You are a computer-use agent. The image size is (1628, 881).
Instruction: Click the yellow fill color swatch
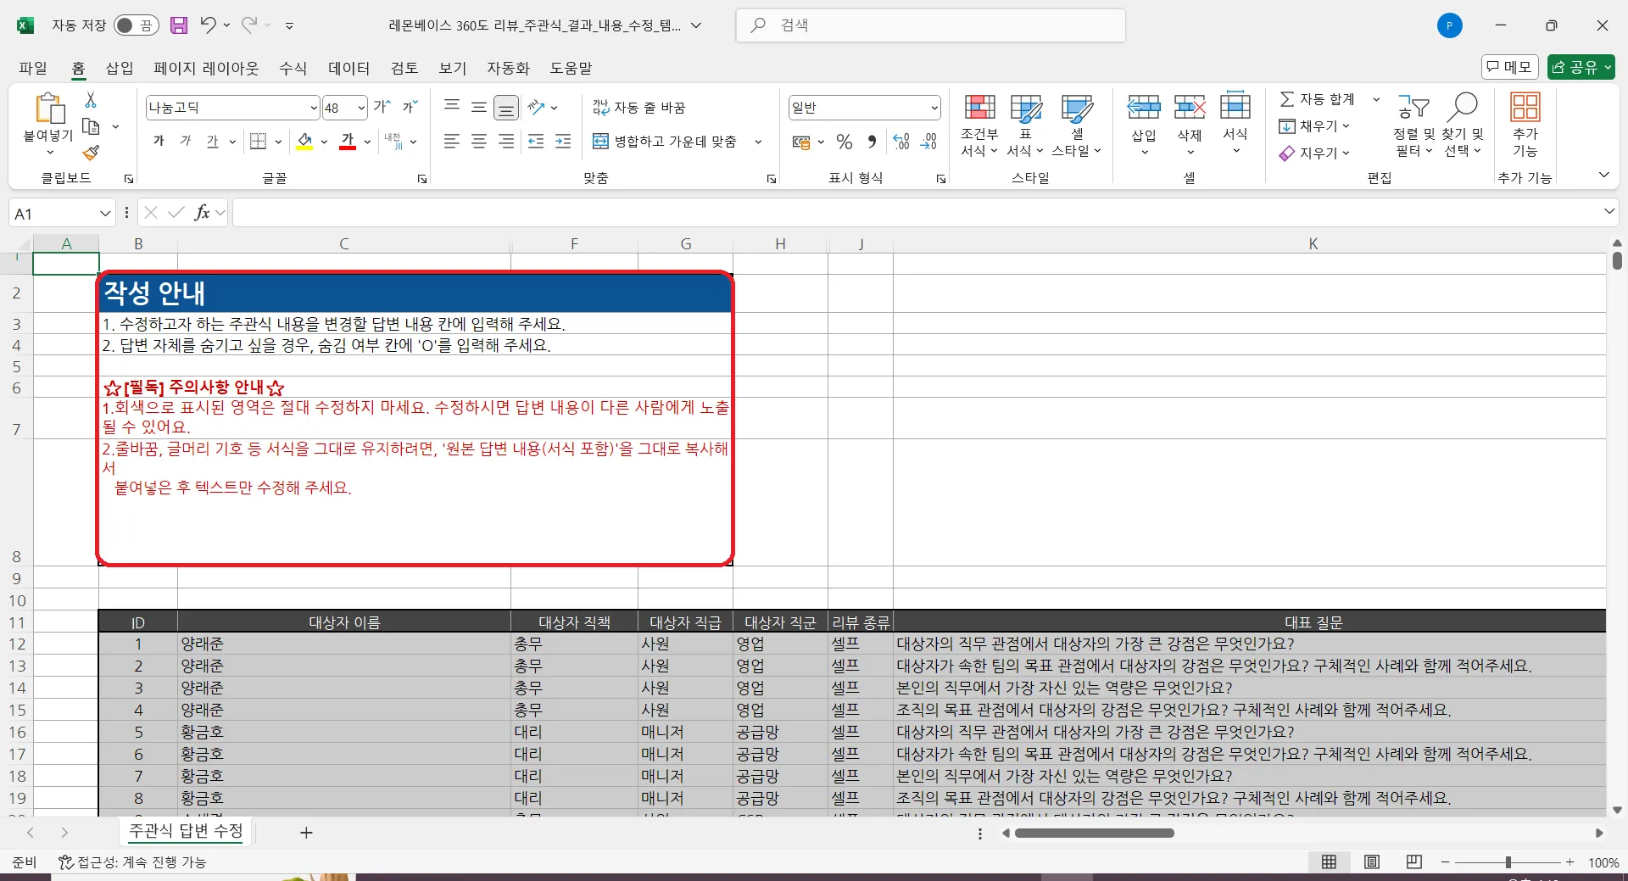coord(304,142)
